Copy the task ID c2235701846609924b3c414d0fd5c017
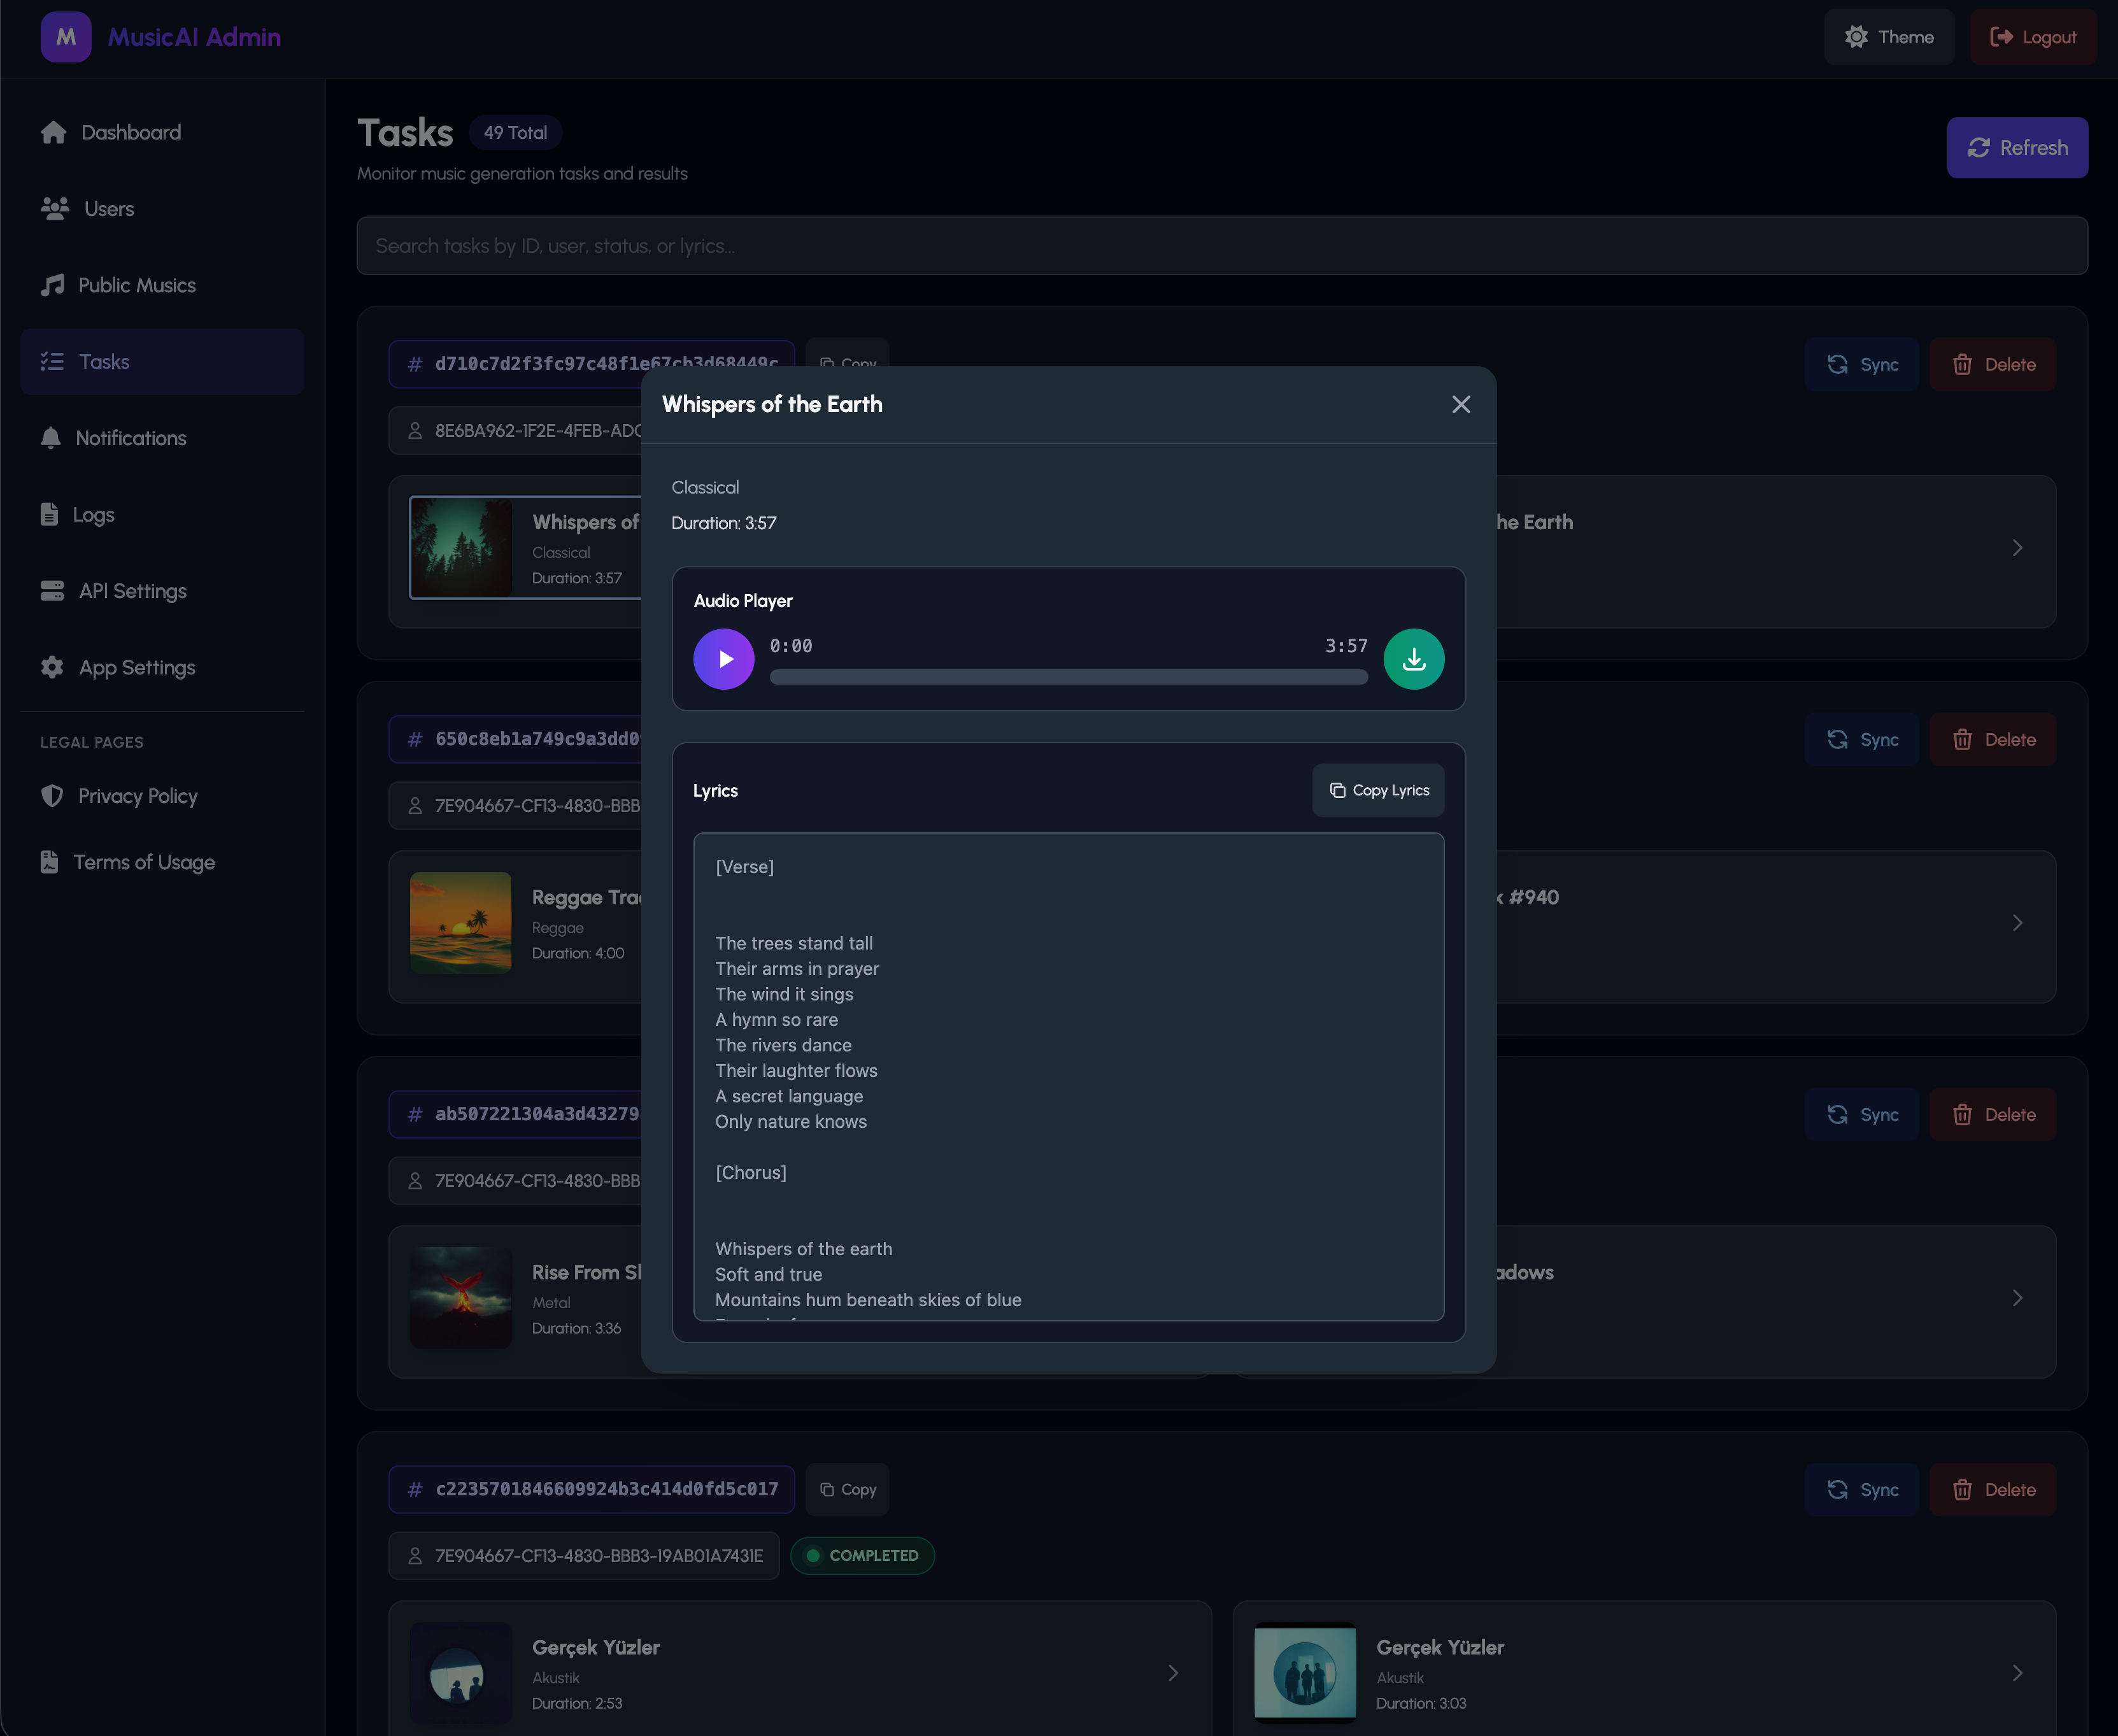2118x1736 pixels. coord(847,1489)
